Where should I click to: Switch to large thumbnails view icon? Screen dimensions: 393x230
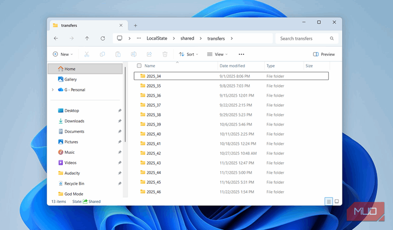pos(337,201)
